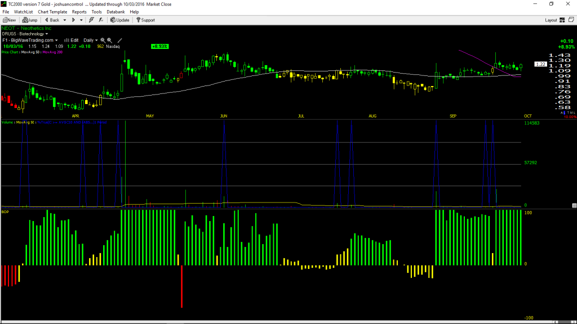This screenshot has width=577, height=324.
Task: Expand the DRUGS - Biotechnology industry dropdown
Action: (25, 34)
